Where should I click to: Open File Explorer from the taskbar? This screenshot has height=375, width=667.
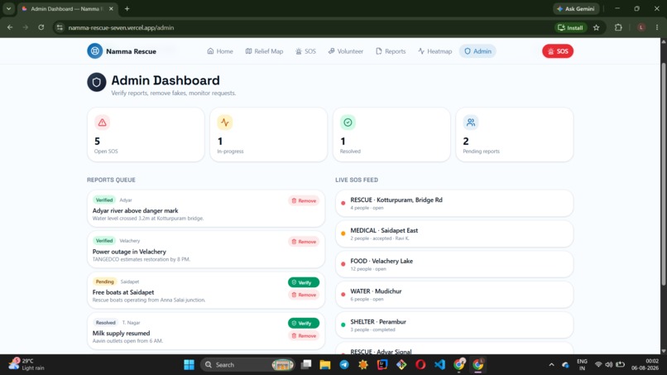[x=325, y=364]
